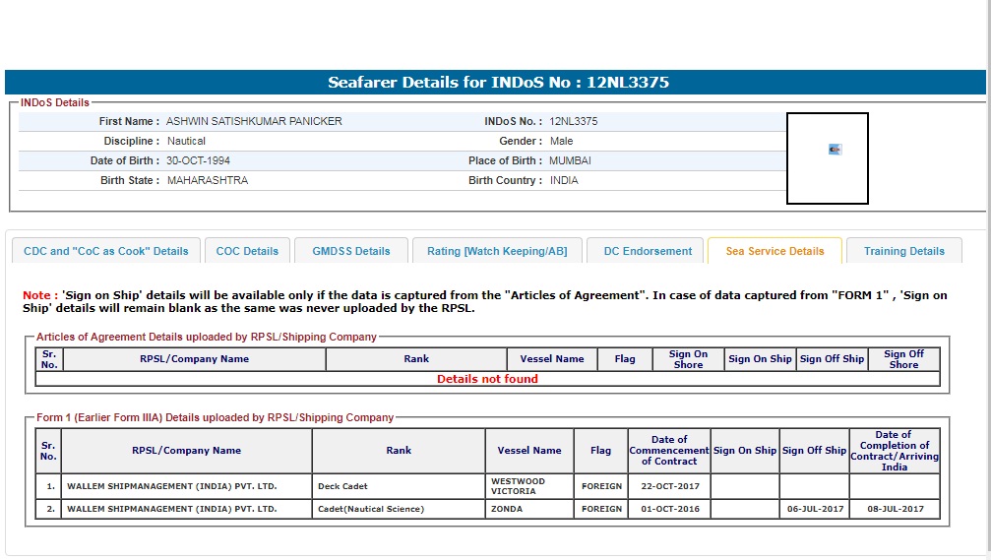Click the INDoS No. value 12NL3375
Viewport: 991px width, 560px height.
(x=573, y=121)
